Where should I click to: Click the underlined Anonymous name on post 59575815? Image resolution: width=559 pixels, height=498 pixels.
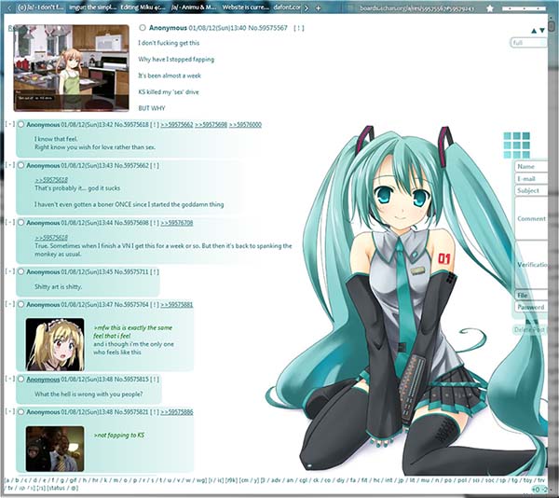tap(43, 380)
